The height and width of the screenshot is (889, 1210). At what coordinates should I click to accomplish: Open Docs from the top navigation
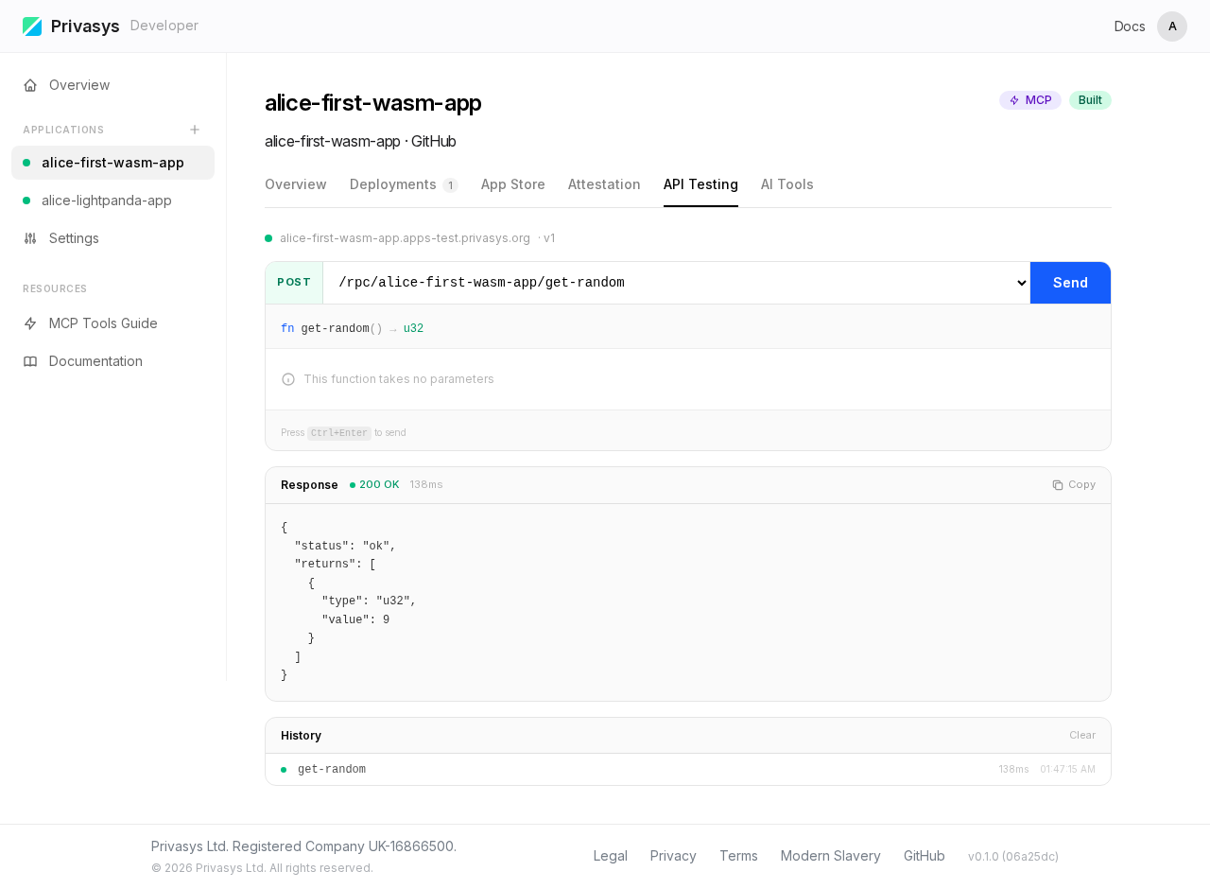click(x=1129, y=26)
